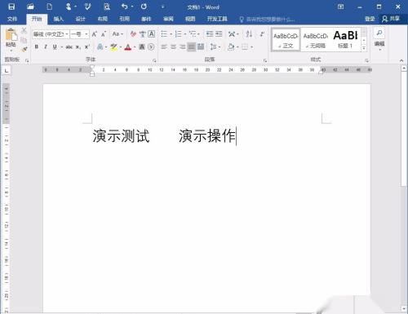Switch to the 布局 tab
408x314 pixels.
[103, 19]
